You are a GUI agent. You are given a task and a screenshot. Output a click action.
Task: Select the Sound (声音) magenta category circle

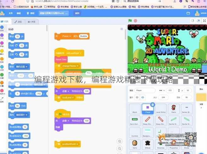tap(2, 43)
